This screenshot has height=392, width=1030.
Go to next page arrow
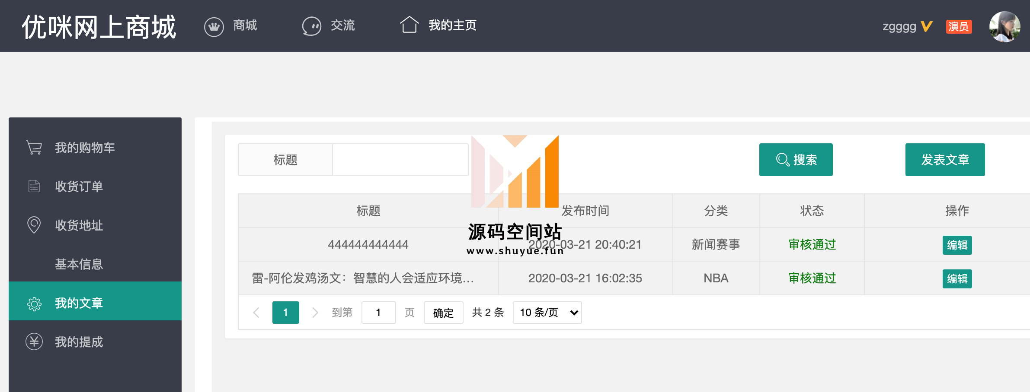[315, 313]
